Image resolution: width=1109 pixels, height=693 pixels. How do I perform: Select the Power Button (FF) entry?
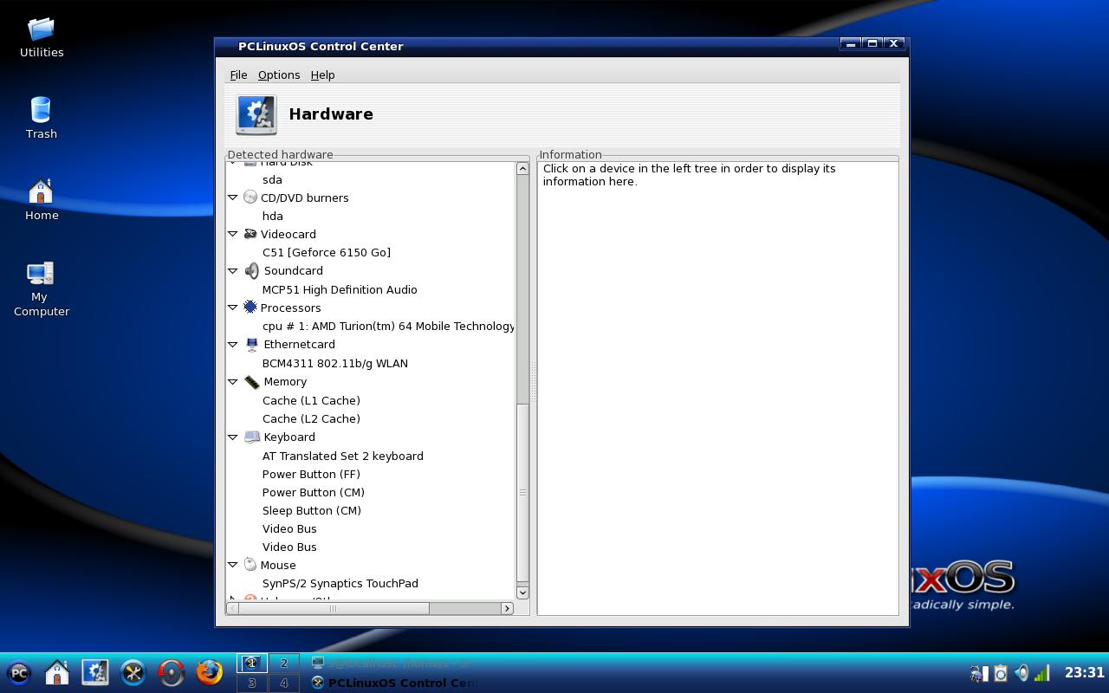(x=311, y=474)
